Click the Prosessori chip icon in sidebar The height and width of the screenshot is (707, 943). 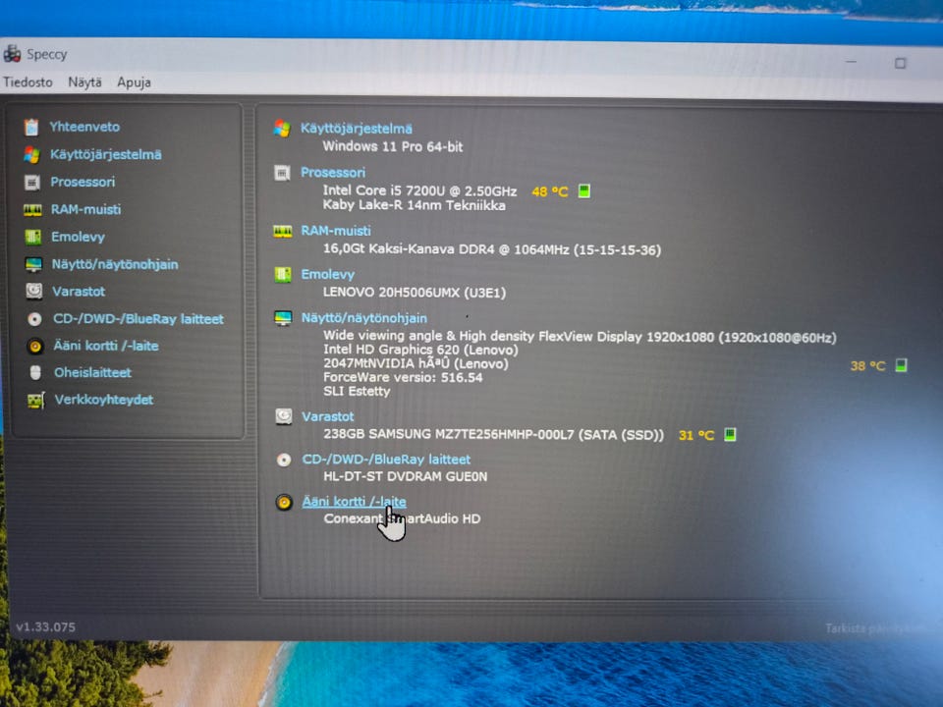point(32,183)
